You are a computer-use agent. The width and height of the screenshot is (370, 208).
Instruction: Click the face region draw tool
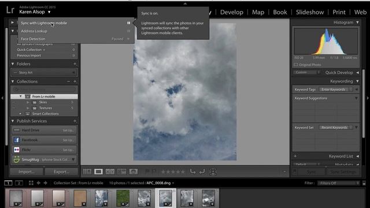[213, 172]
